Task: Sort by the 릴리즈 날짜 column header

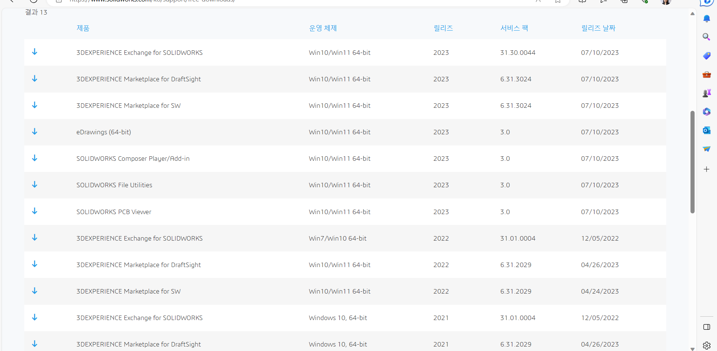Action: pyautogui.click(x=598, y=28)
